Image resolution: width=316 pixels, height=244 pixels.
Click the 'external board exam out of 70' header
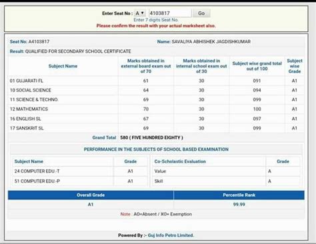pos(146,66)
